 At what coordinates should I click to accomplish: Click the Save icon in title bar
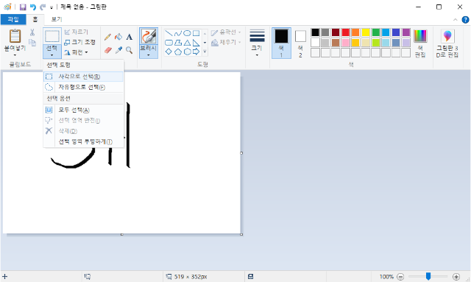pos(23,7)
